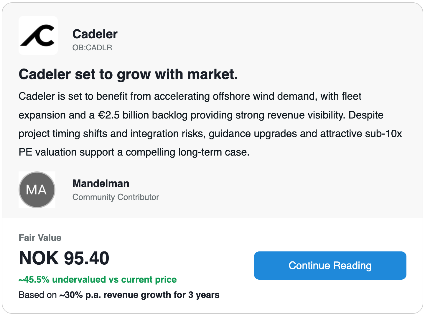Click the '€2.5 billion backlog' phrase
Image resolution: width=425 pixels, height=317 pixels.
point(143,115)
